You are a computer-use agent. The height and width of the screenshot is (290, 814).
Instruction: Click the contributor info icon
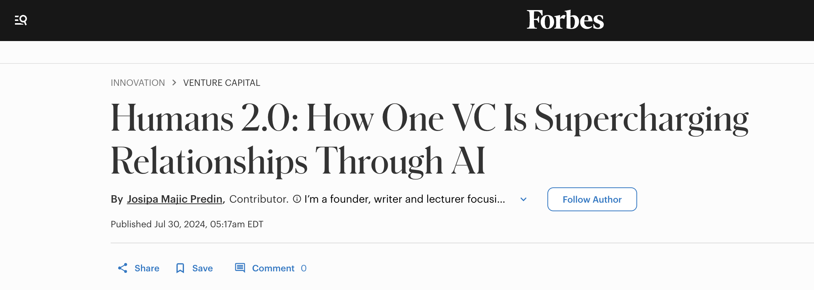click(297, 199)
